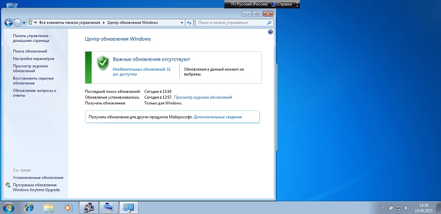Click 'Поиск обновлений' in sidebar
The image size is (441, 214).
tap(30, 51)
